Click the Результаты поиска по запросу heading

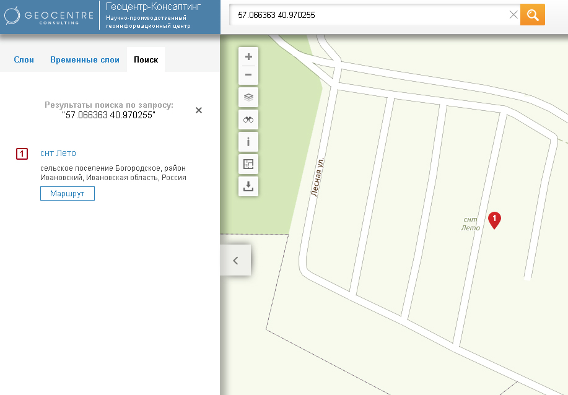(109, 105)
